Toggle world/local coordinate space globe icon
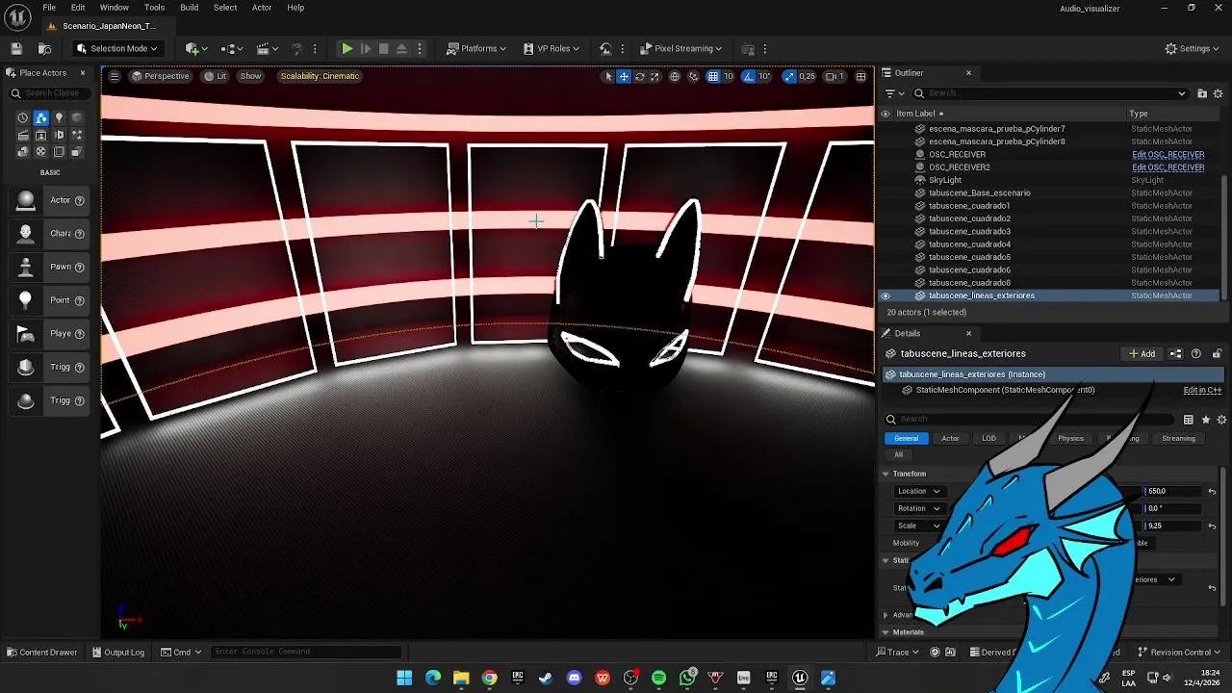Viewport: 1232px width, 693px height. 675,76
